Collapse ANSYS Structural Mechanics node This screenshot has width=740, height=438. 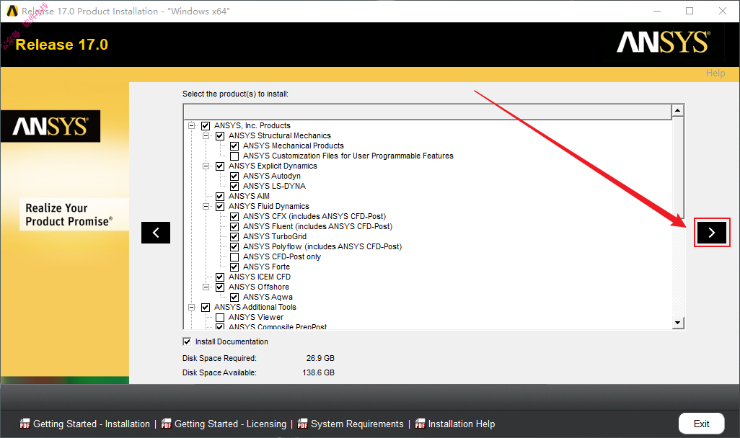(x=206, y=135)
